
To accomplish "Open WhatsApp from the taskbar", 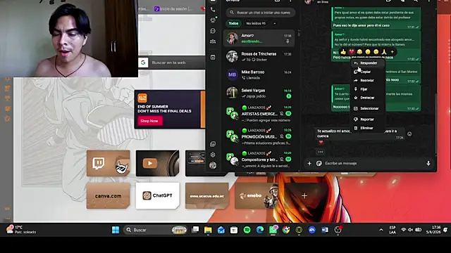I will (273, 230).
